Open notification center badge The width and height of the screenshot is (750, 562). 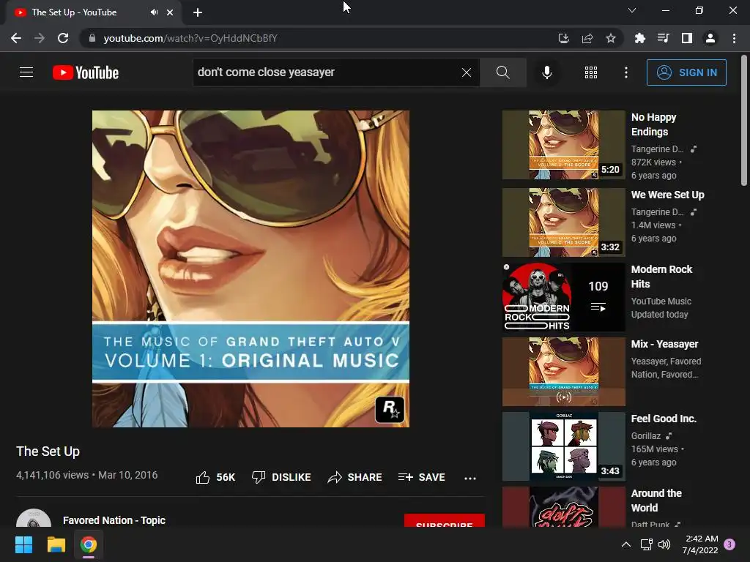coord(729,544)
